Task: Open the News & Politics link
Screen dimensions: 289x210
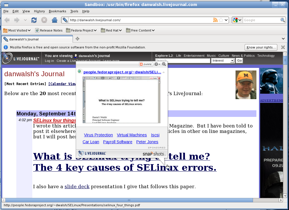Action: pos(243,56)
